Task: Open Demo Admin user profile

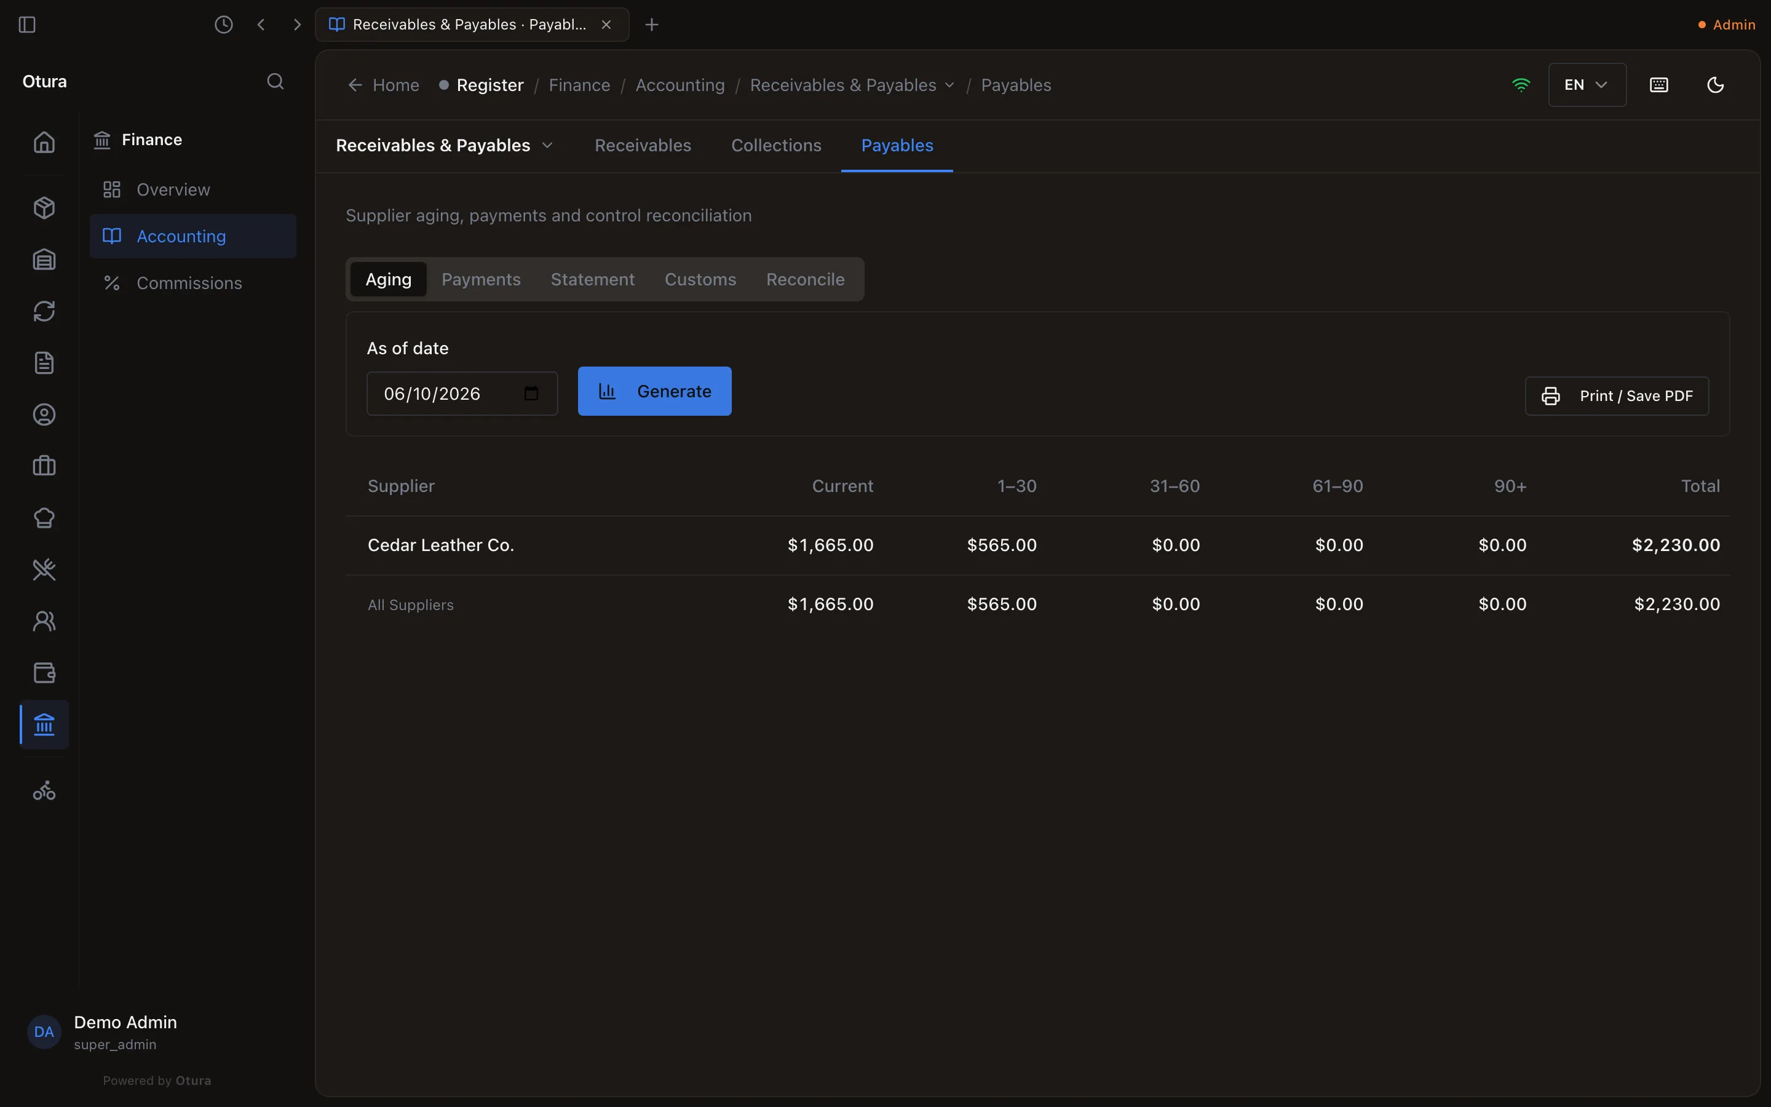Action: [x=103, y=1033]
